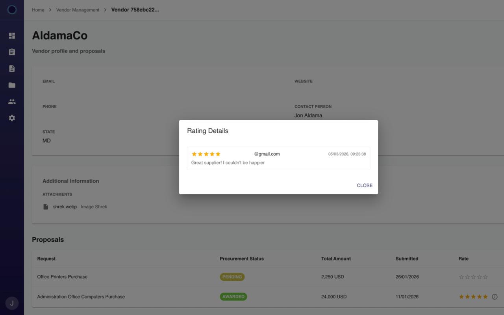Viewport: 504px width, 315px height.
Task: Click the Request column header
Action: 46,259
